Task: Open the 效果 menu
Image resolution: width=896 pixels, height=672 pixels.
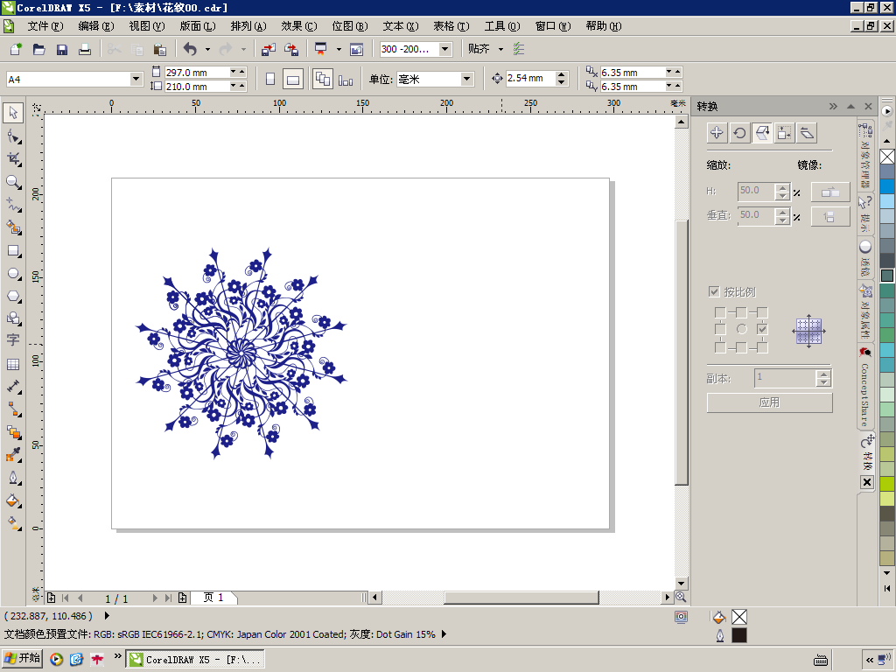Action: (299, 26)
